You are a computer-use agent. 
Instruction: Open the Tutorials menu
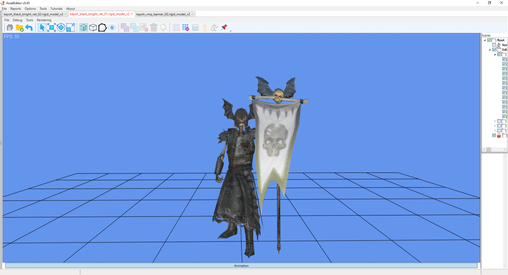[x=56, y=9]
